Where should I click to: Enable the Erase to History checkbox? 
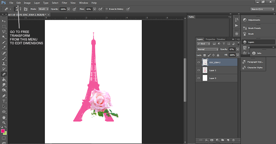pos(106,9)
